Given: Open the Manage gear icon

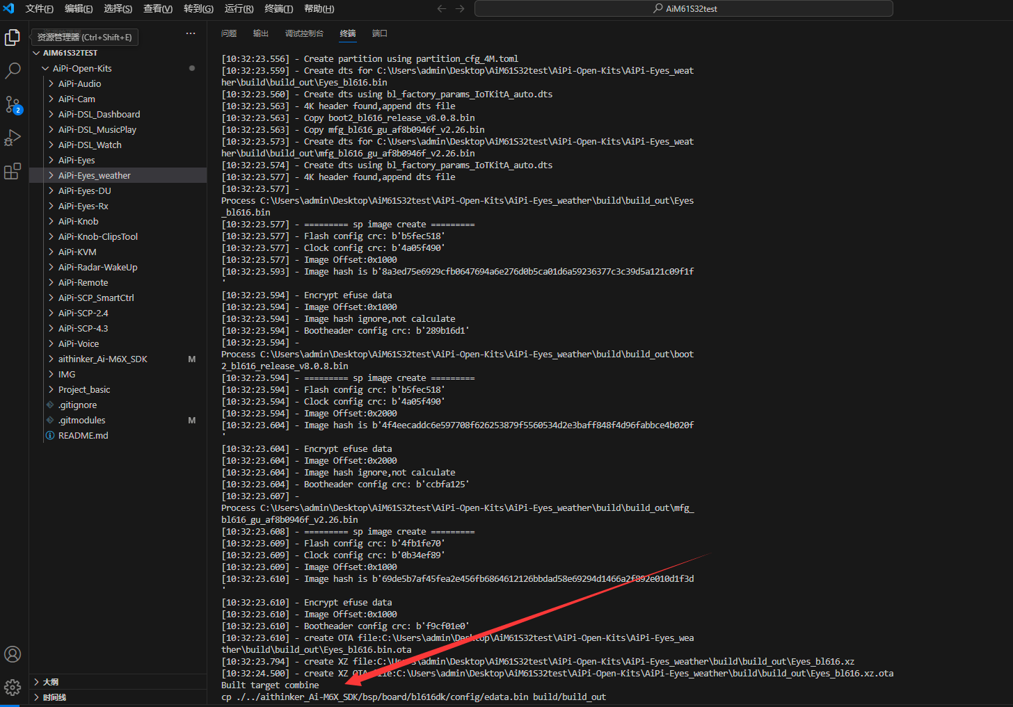Looking at the screenshot, I should coord(13,688).
